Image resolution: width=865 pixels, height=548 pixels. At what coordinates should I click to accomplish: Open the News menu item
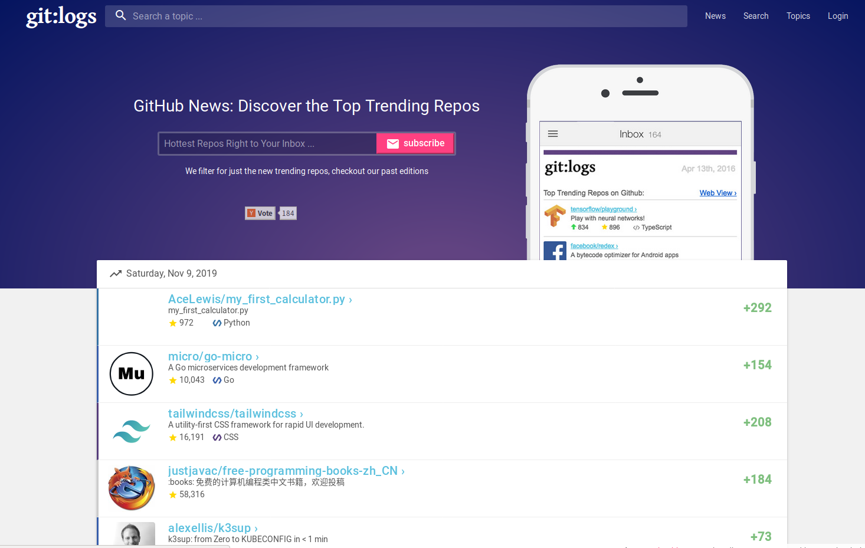pyautogui.click(x=715, y=16)
